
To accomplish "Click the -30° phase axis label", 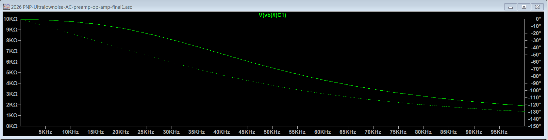I will click(x=536, y=41).
